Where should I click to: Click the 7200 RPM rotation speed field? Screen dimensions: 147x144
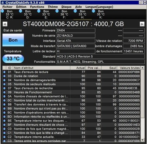pos(134,41)
